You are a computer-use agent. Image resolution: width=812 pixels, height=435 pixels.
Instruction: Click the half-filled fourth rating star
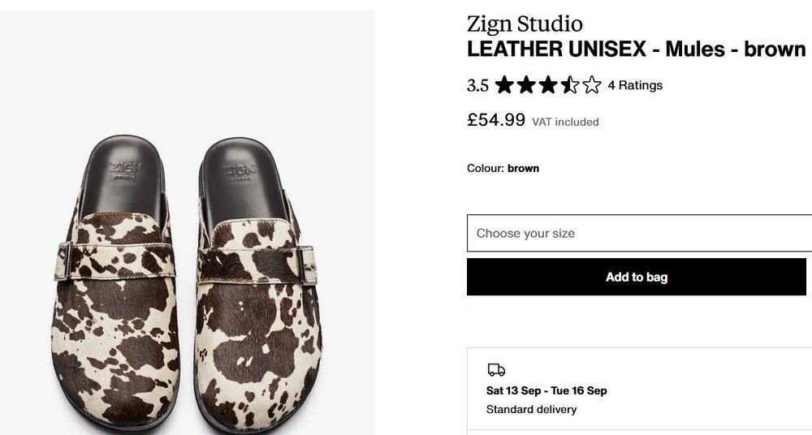[570, 85]
